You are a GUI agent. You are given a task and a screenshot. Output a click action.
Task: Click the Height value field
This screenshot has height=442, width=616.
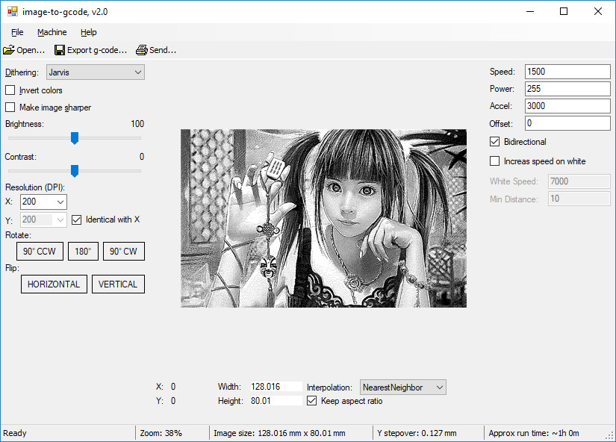coord(276,401)
